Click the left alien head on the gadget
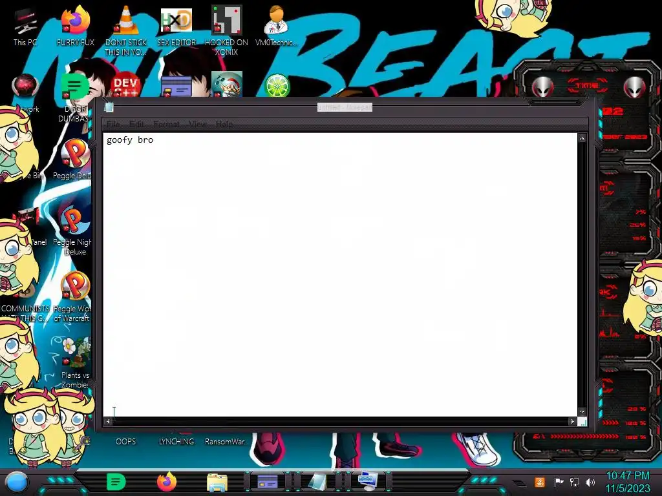Image resolution: width=662 pixels, height=496 pixels. click(x=542, y=87)
